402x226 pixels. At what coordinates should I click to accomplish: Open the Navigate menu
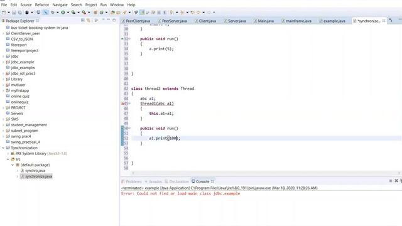coord(60,4)
